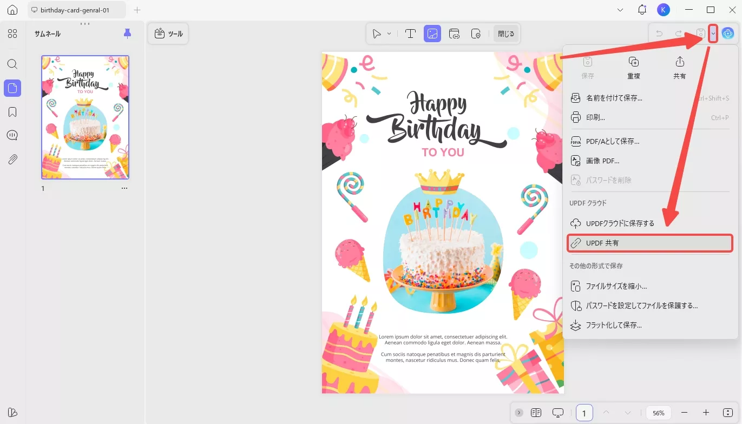Screen dimensions: 742x424
Task: Select the Text editing tool
Action: tap(410, 34)
